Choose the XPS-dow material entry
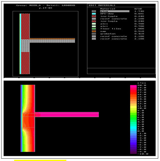Screen dimensions: 160x161 (x=107, y=14)
